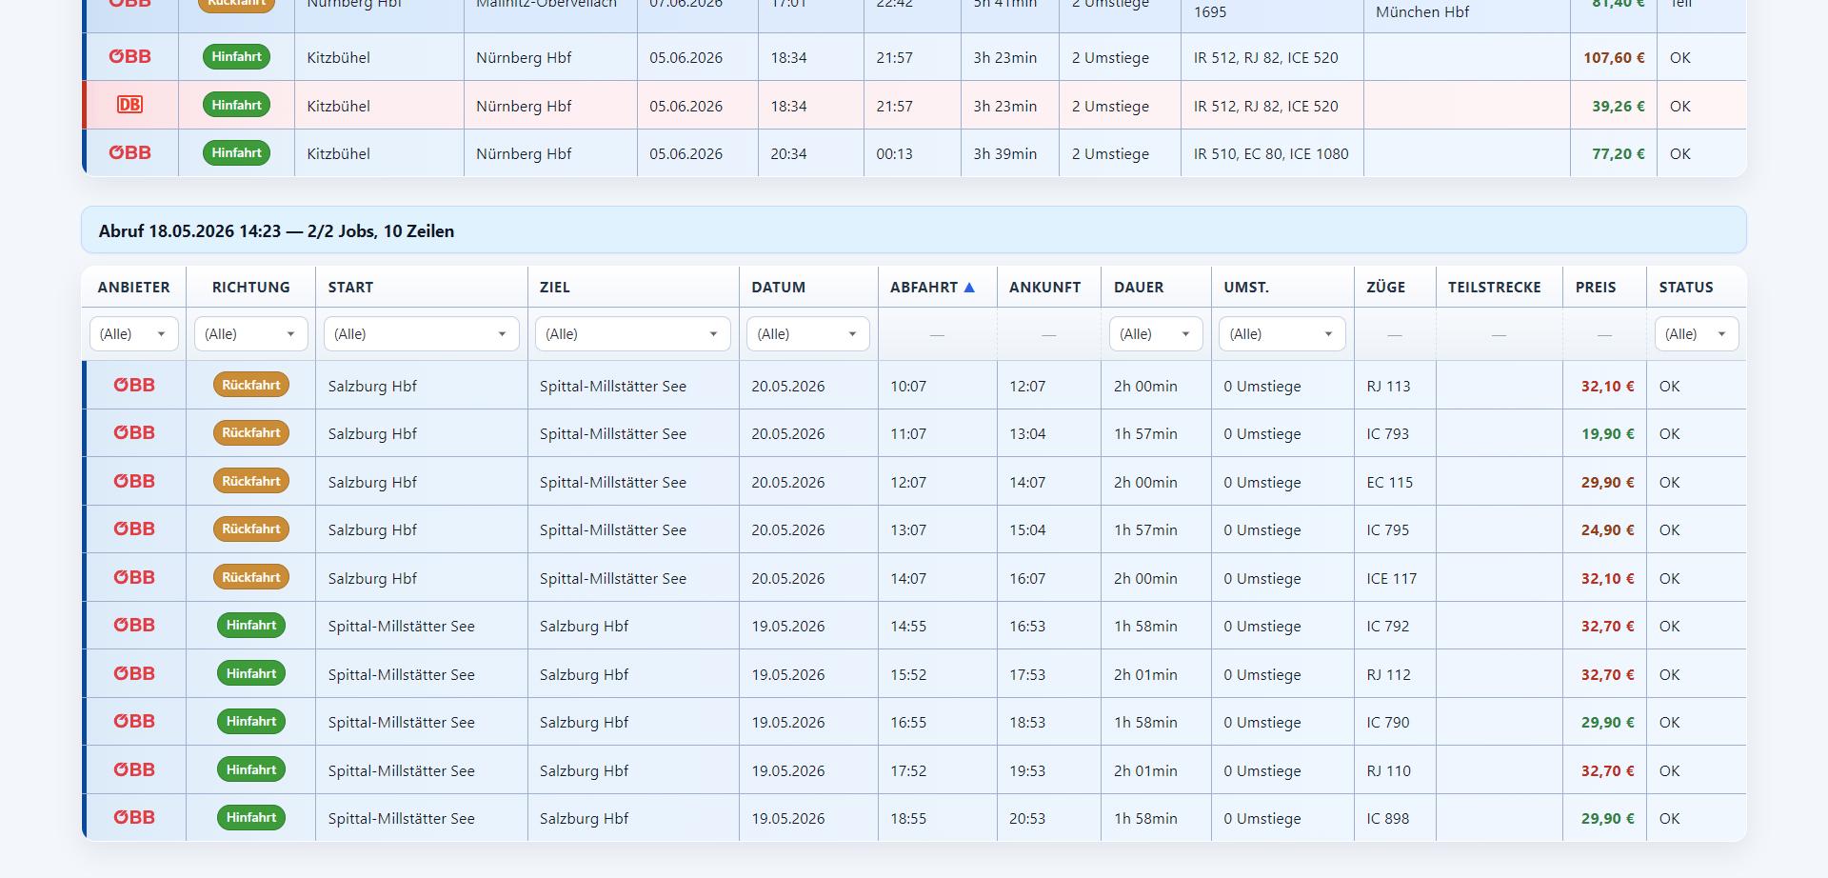Click the Hinfahrt badge in 14:55 departure row
The image size is (1828, 878).
click(x=251, y=625)
